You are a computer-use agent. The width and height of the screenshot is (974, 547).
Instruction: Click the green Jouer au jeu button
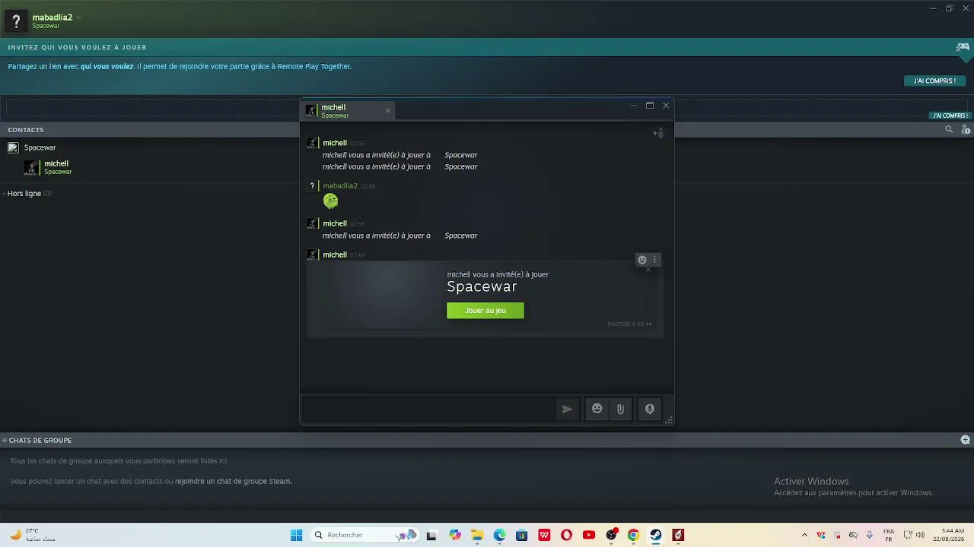(x=485, y=310)
